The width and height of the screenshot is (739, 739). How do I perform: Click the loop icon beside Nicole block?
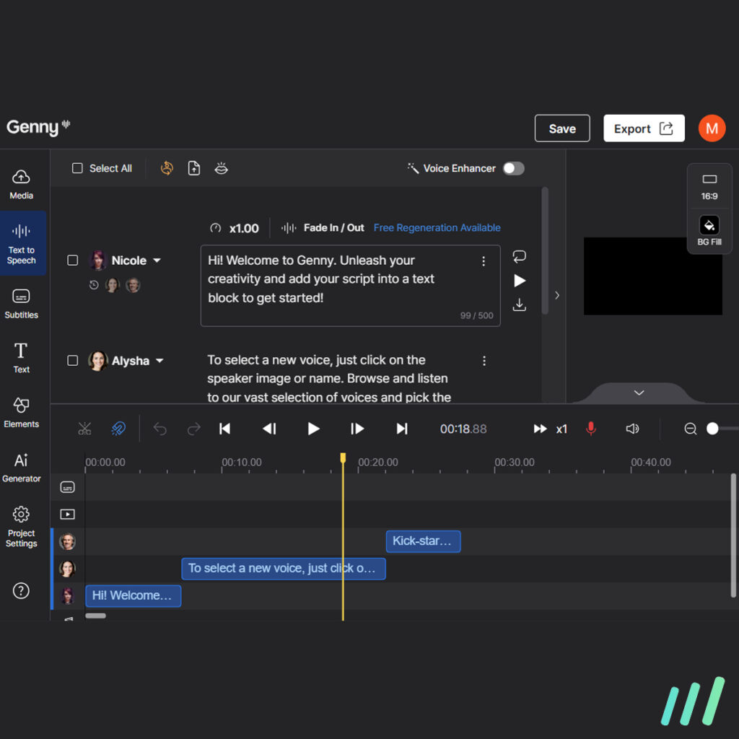[x=519, y=256]
